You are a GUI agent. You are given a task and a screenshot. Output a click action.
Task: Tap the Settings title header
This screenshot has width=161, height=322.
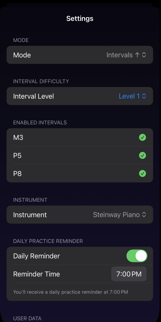coord(80,18)
